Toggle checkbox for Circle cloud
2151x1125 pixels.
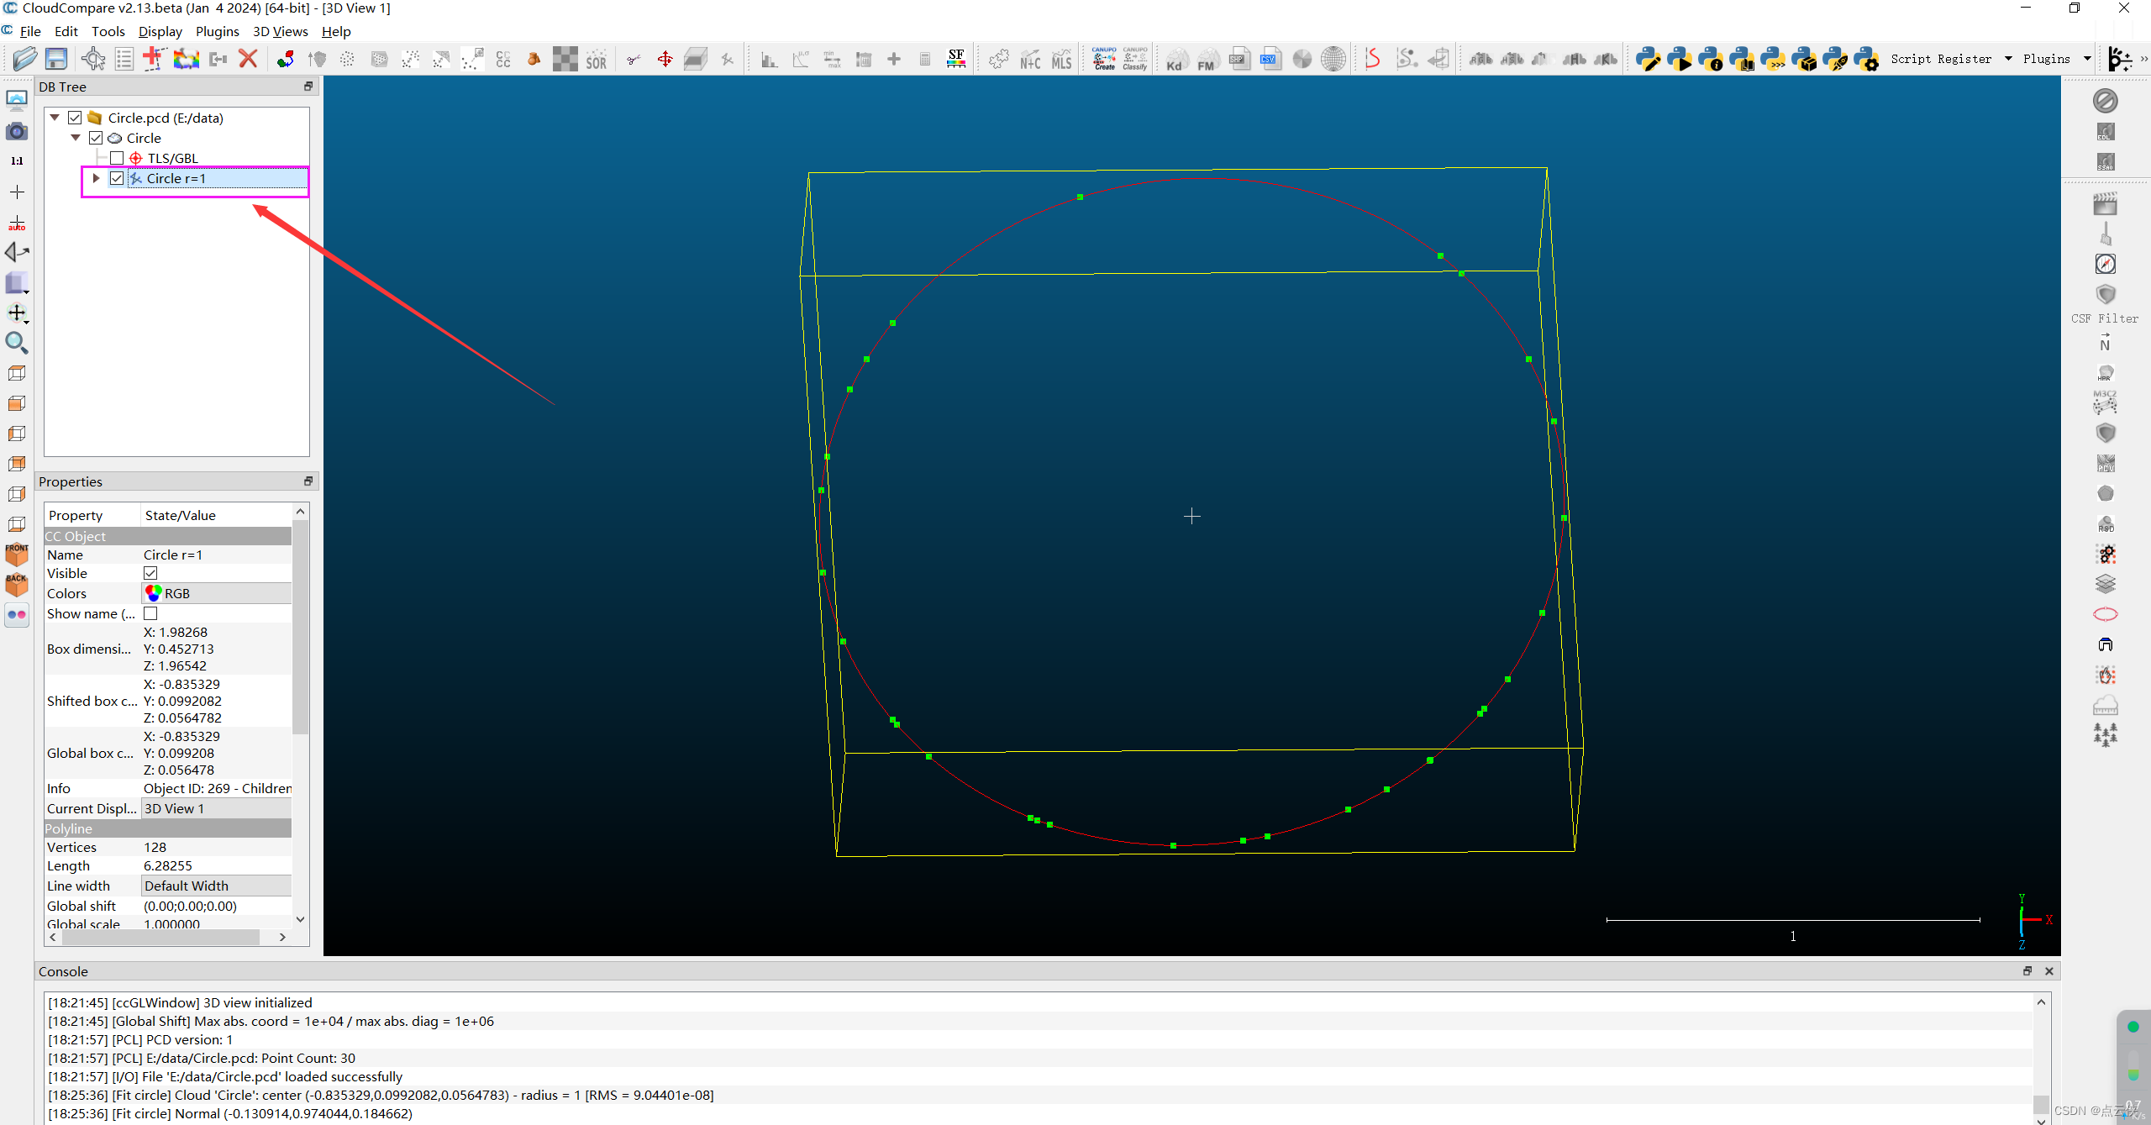click(96, 138)
